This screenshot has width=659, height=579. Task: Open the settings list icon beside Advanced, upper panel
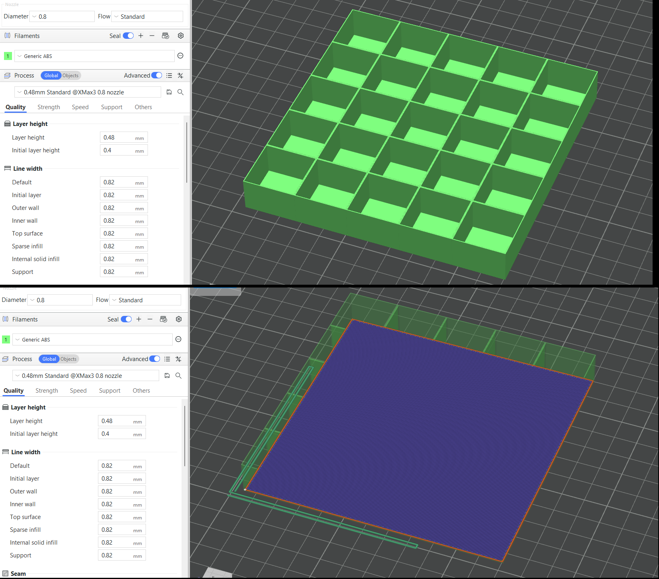[169, 76]
